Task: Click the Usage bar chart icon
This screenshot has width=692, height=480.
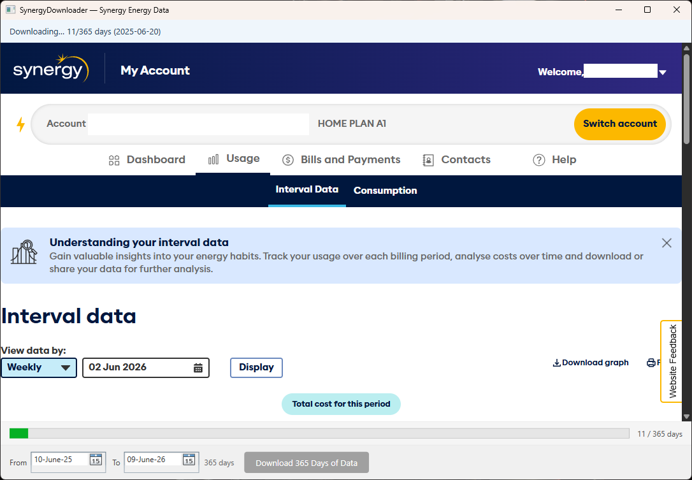Action: pyautogui.click(x=213, y=159)
